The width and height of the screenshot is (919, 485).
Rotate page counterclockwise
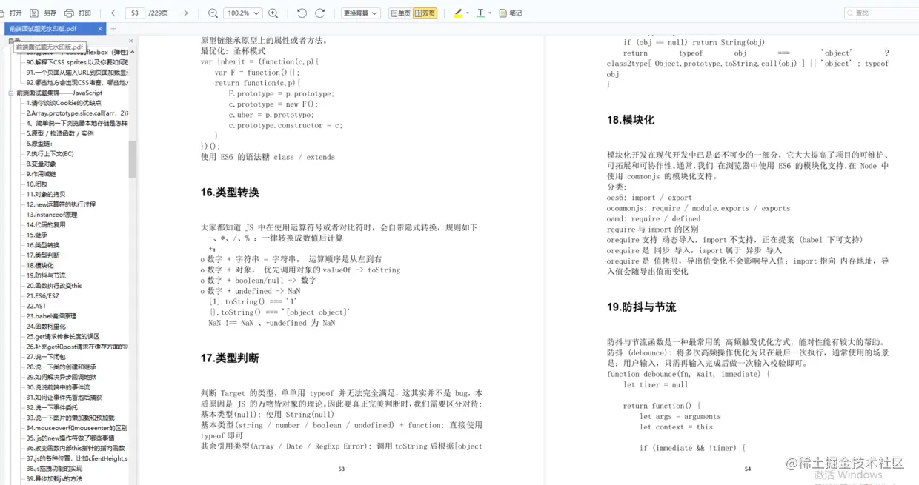[302, 13]
